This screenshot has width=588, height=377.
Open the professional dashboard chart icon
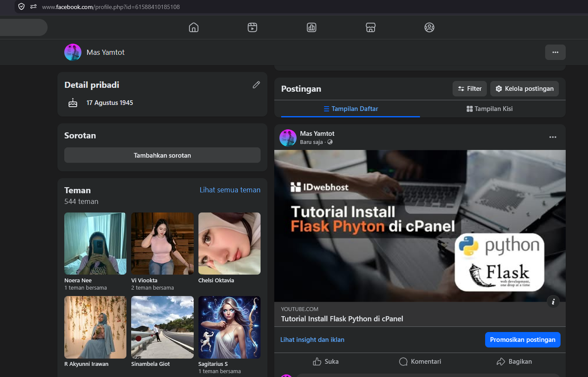(x=312, y=27)
